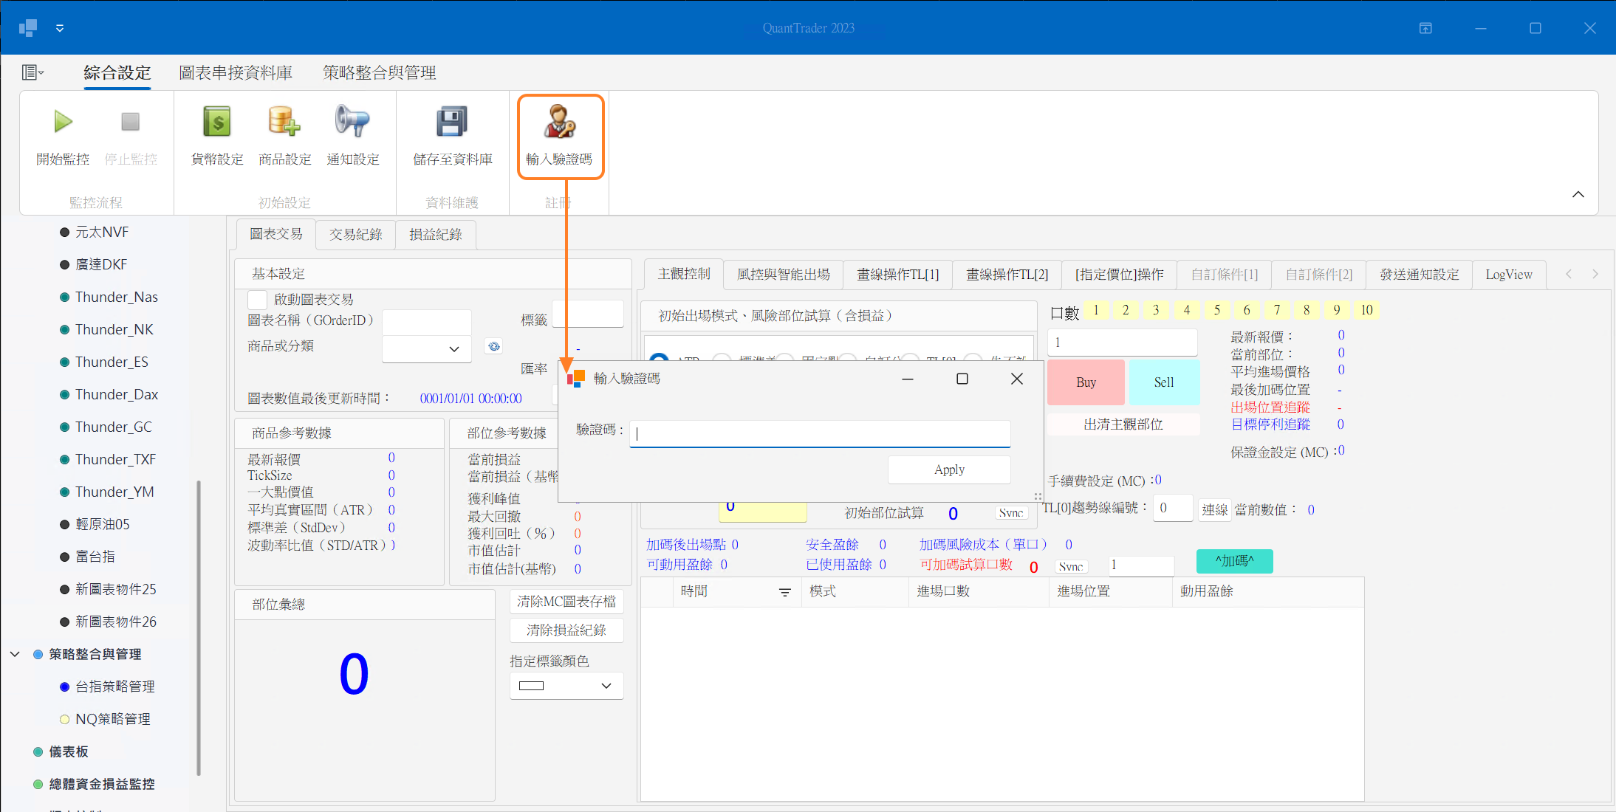Open 商品設定 via its database icon
The image size is (1616, 812).
tap(284, 122)
